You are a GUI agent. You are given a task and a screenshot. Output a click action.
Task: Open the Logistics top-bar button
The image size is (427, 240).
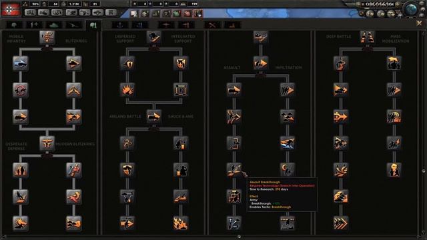[111, 13]
